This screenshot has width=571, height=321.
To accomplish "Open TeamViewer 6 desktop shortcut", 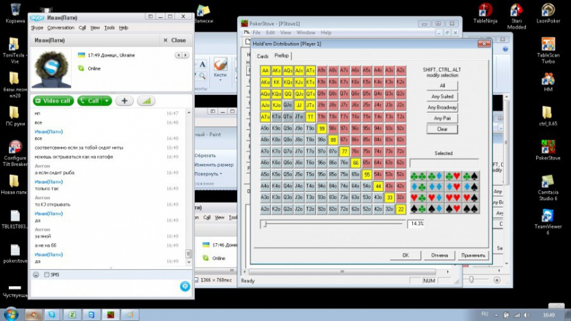I will tap(548, 222).
